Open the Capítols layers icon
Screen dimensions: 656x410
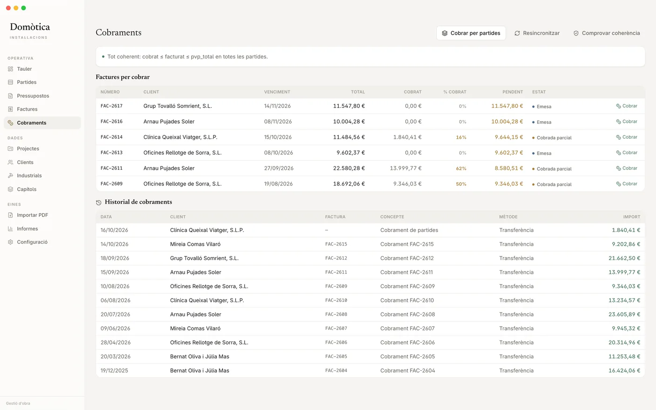10,189
